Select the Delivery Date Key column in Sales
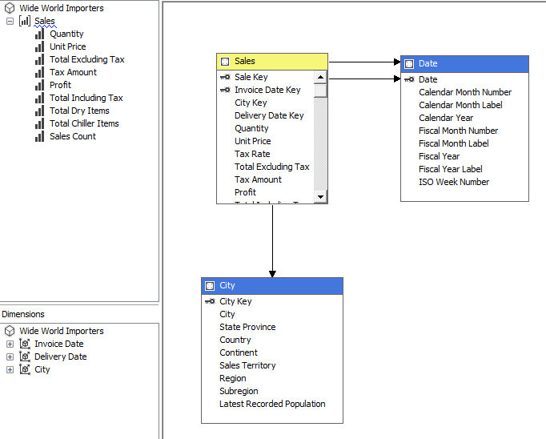The height and width of the screenshot is (439, 546). pos(269,115)
